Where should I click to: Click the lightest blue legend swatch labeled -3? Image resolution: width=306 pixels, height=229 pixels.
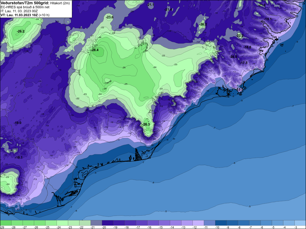300,223
